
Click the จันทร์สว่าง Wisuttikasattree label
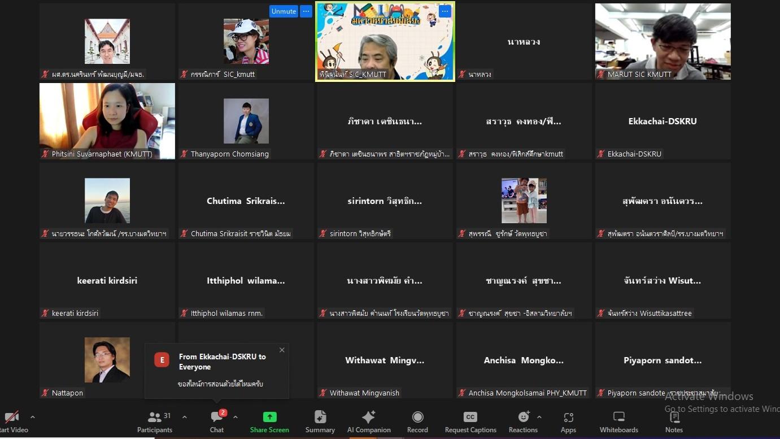coord(650,313)
